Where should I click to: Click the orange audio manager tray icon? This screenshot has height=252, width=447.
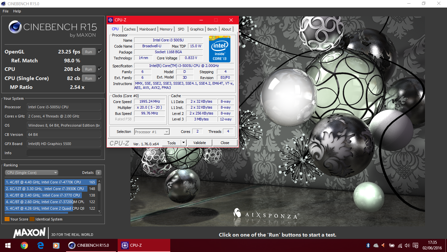pyautogui.click(x=384, y=245)
